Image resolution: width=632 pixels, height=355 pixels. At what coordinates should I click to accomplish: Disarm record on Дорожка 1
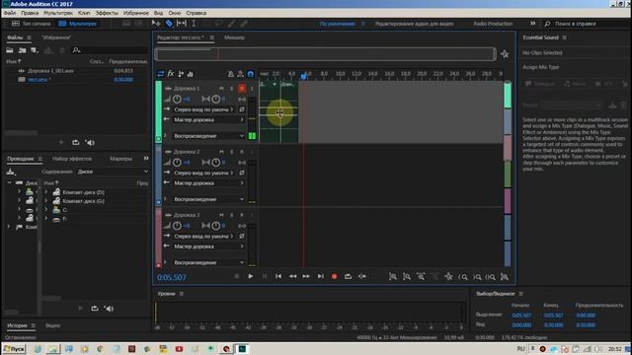pyautogui.click(x=242, y=88)
